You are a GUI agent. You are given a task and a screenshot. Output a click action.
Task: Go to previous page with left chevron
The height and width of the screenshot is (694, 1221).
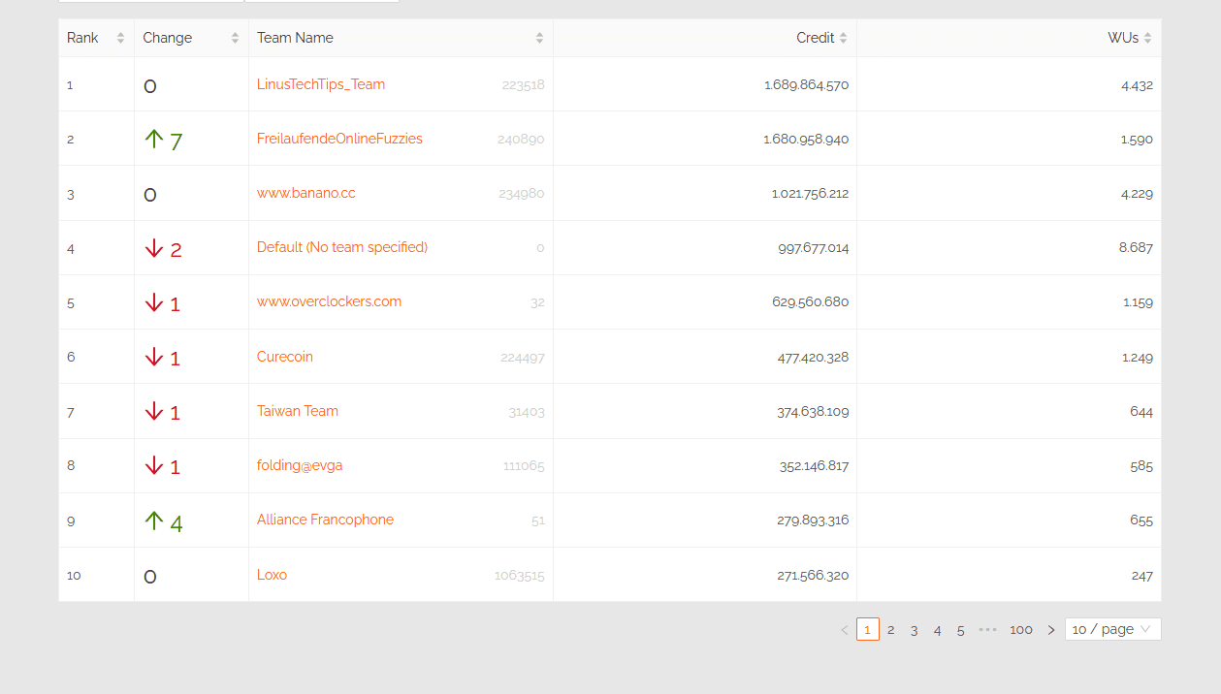(x=845, y=630)
